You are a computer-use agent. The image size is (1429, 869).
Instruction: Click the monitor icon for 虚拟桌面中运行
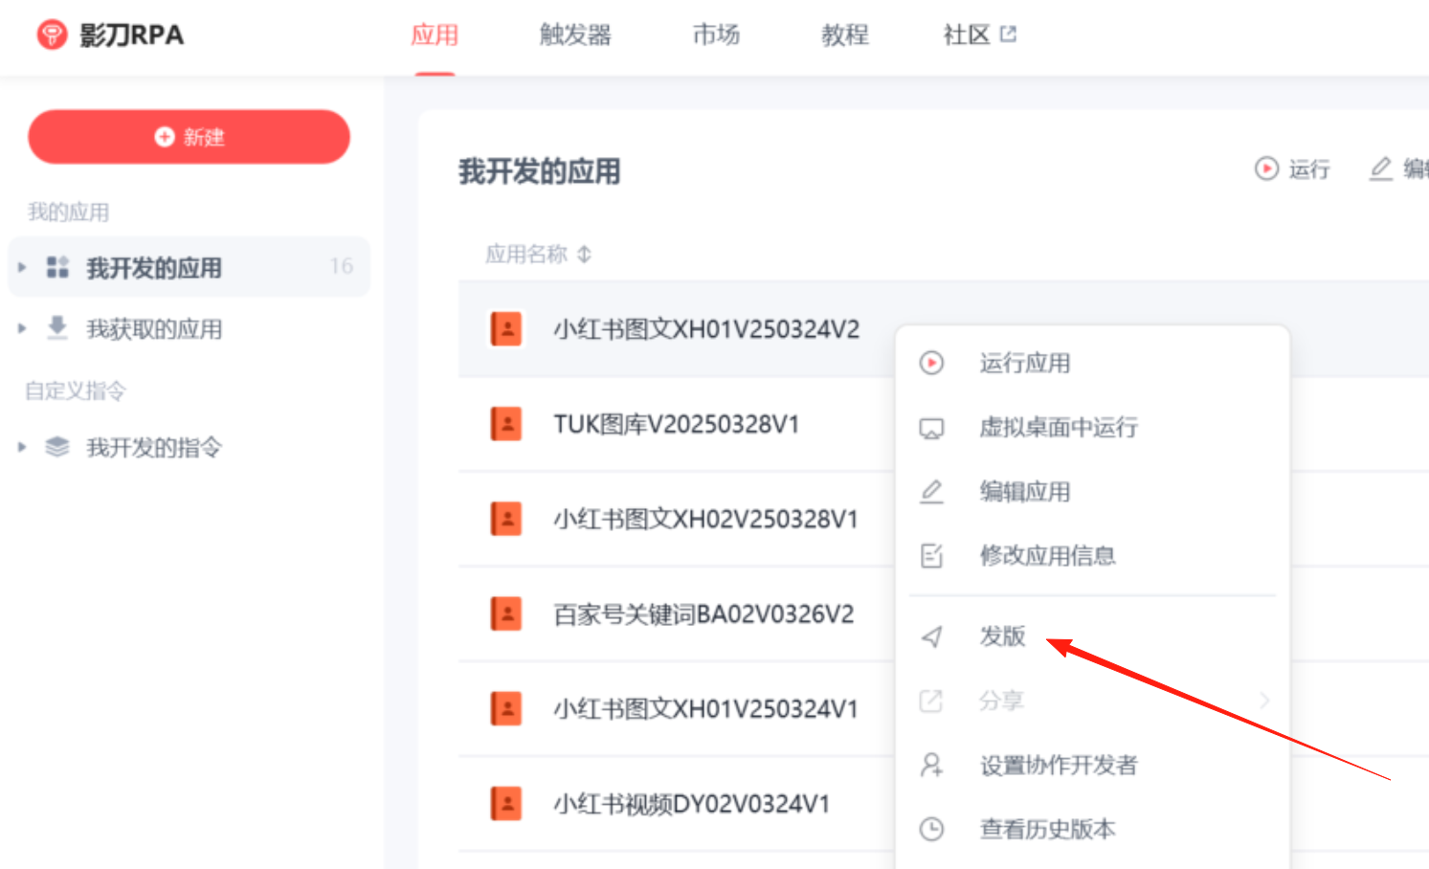point(931,428)
